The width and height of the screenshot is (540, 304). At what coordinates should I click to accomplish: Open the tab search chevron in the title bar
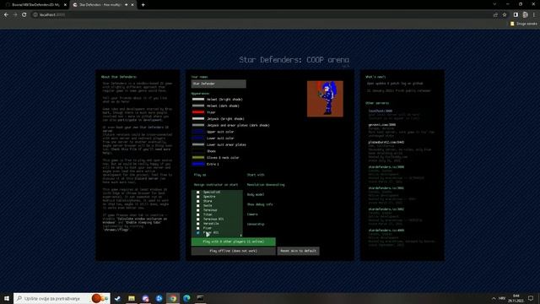(x=494, y=4)
